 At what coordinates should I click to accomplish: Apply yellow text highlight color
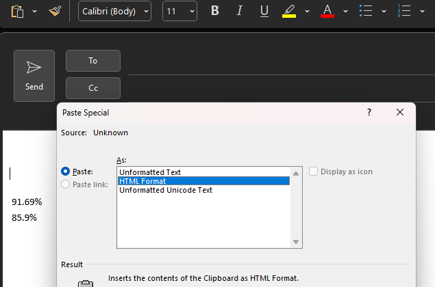[289, 12]
